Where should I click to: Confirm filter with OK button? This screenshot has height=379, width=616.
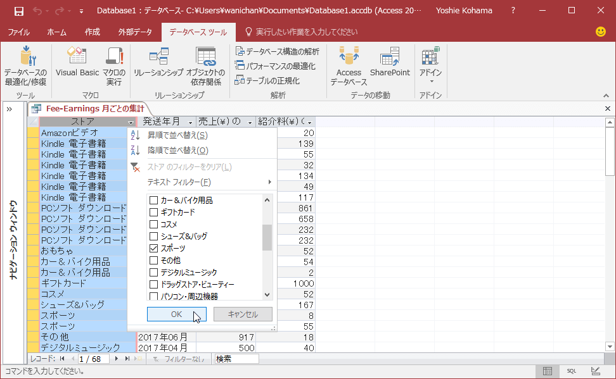pos(176,314)
